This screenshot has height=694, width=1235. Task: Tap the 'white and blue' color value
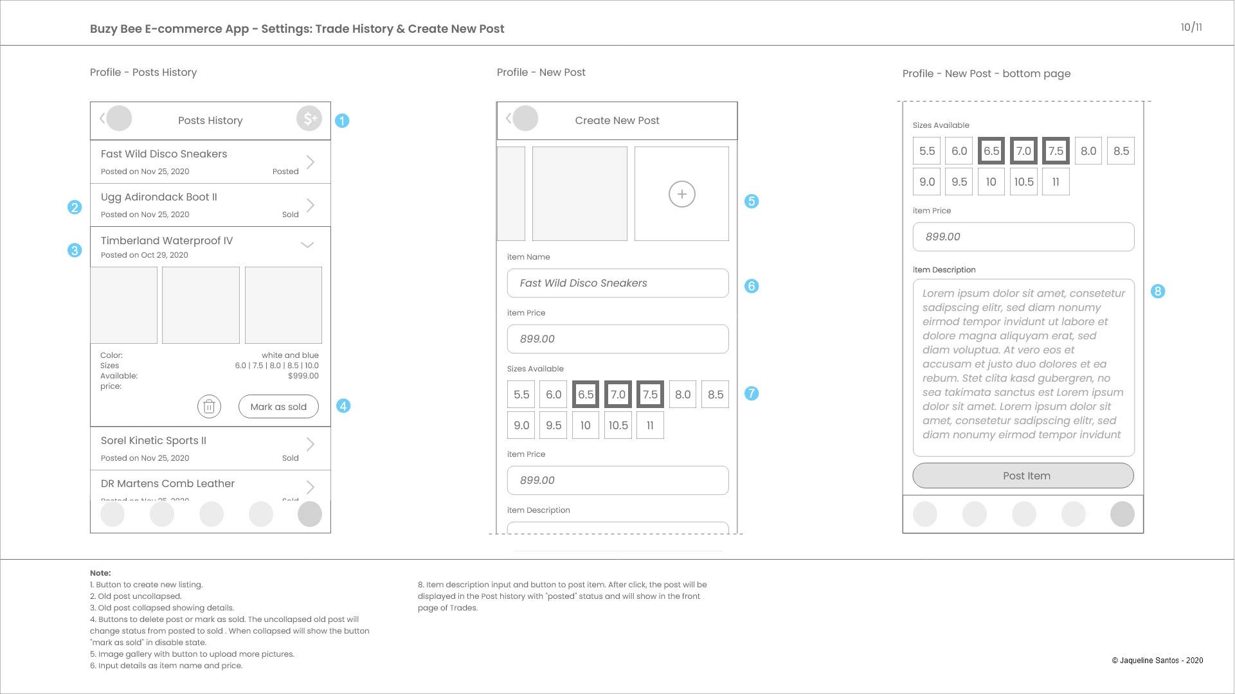pos(290,355)
